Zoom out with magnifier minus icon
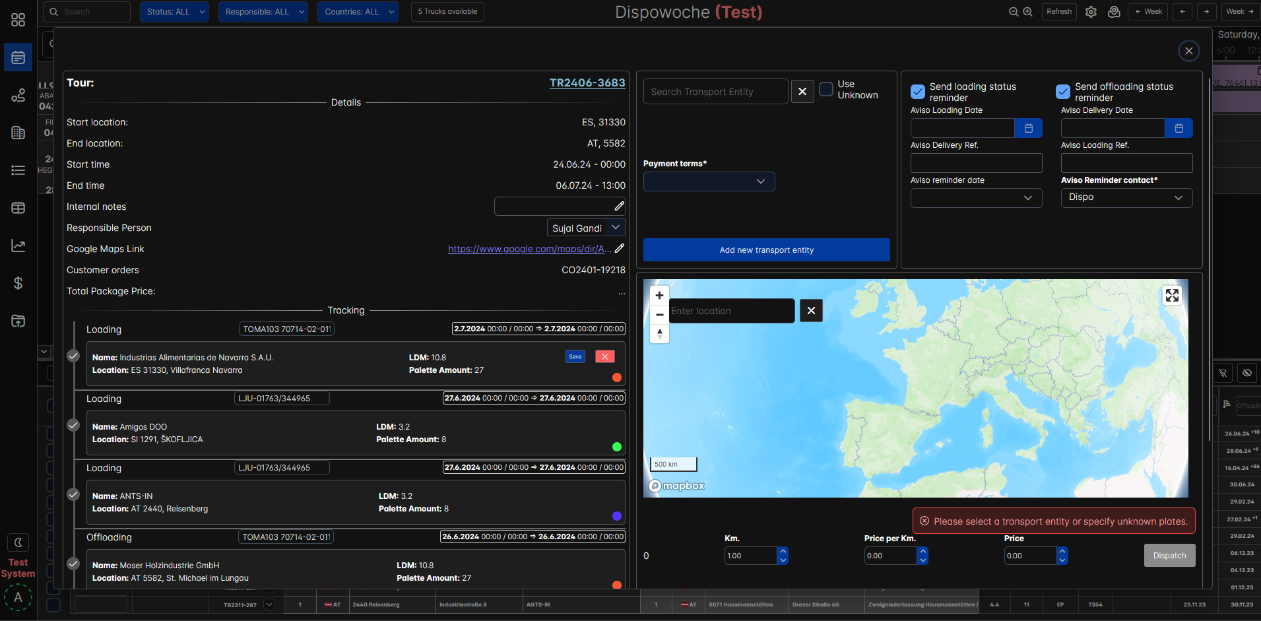 (x=1014, y=12)
